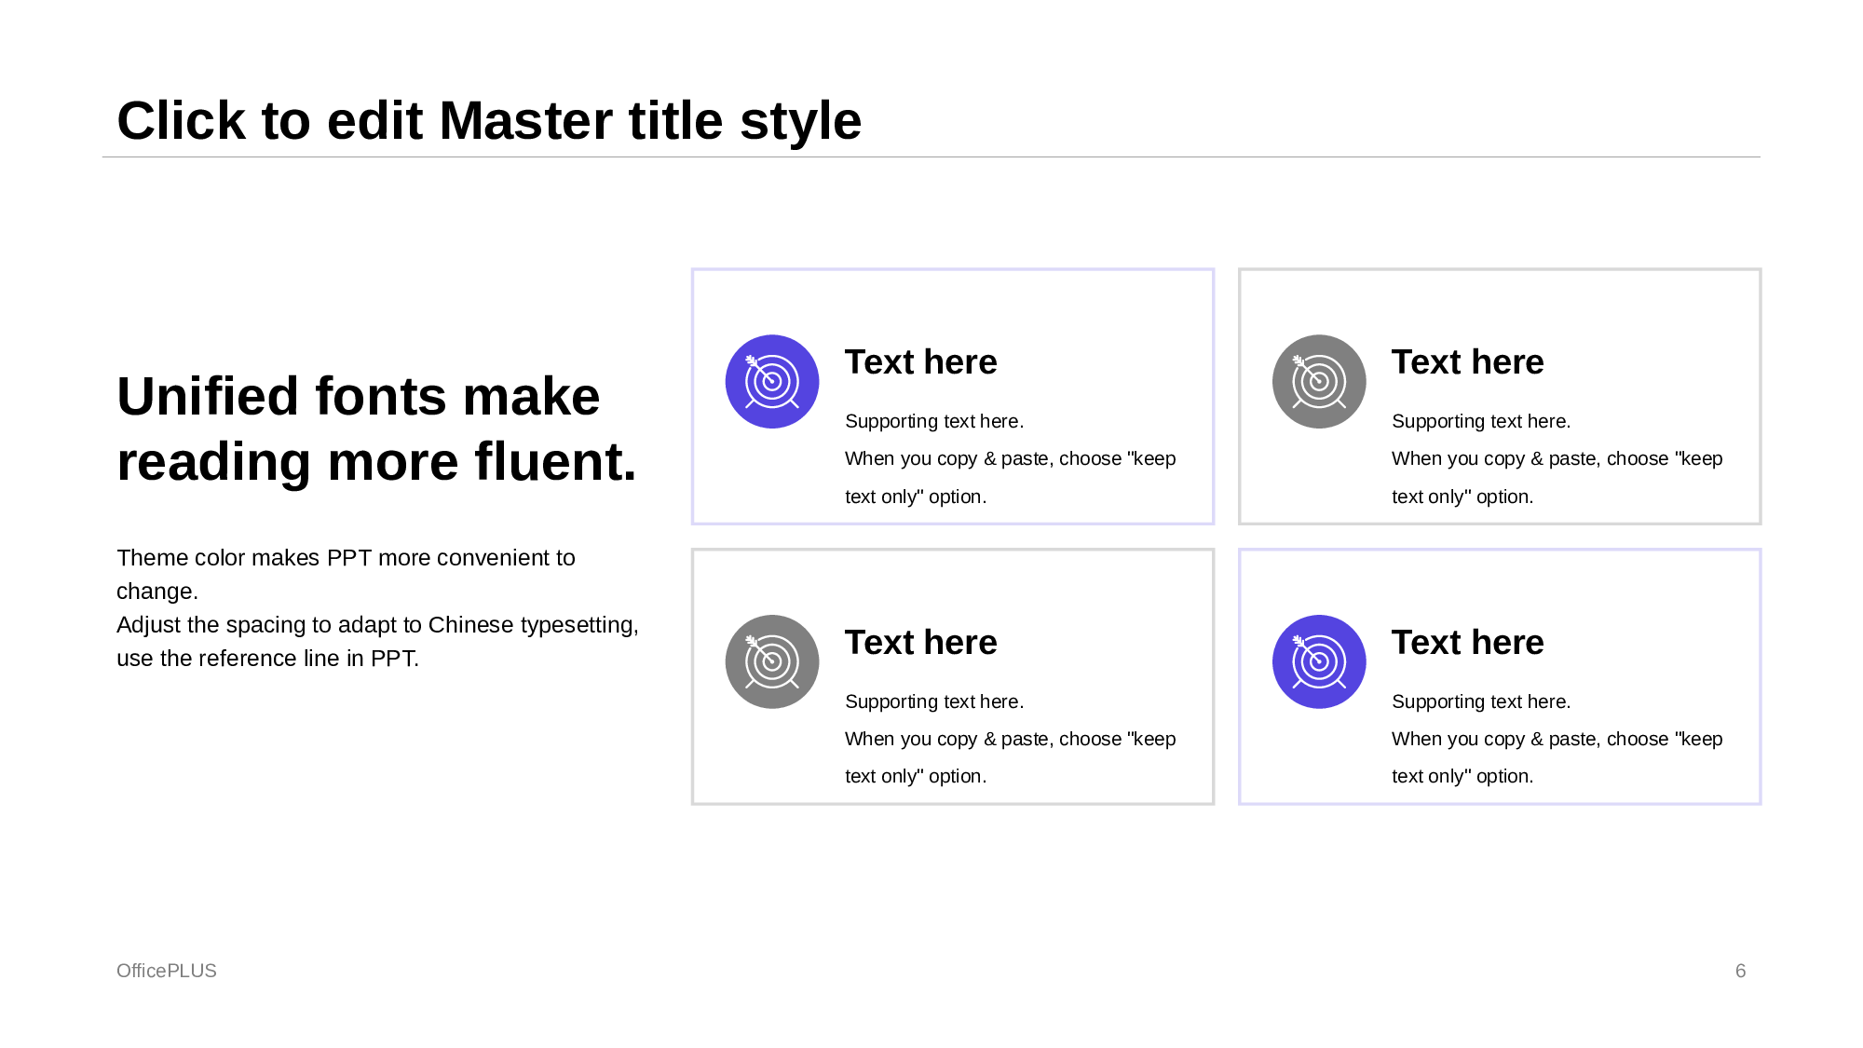
Task: Click the gray target icon in bottom-left card
Action: point(771,661)
